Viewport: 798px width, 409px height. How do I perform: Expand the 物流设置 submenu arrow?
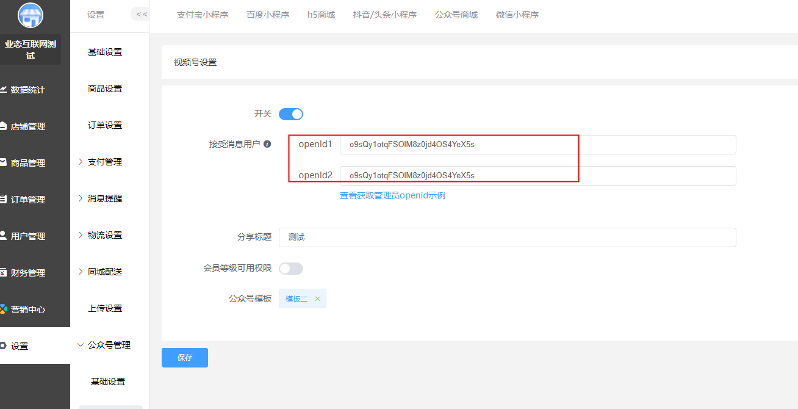(x=81, y=235)
